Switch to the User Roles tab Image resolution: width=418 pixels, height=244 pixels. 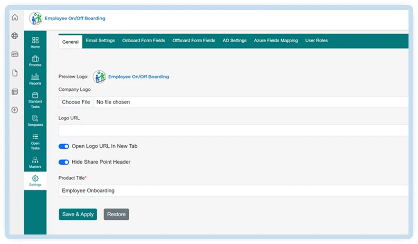point(316,41)
